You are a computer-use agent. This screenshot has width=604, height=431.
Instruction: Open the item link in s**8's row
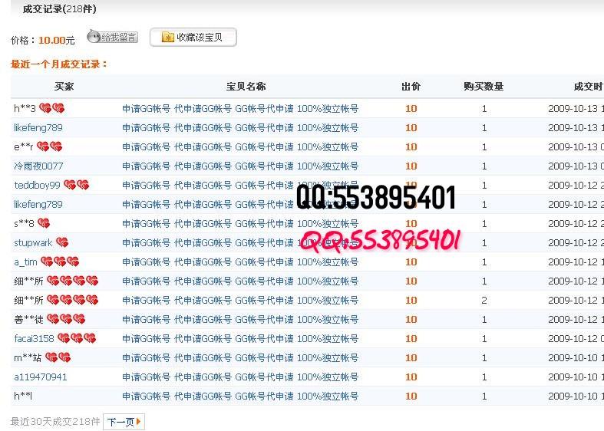pos(240,224)
